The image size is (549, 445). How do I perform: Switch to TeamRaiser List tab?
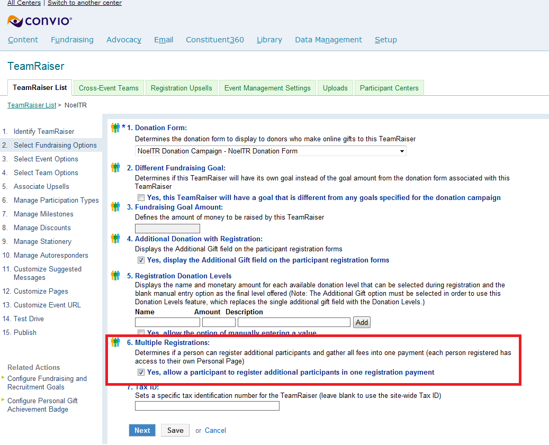pyautogui.click(x=40, y=87)
